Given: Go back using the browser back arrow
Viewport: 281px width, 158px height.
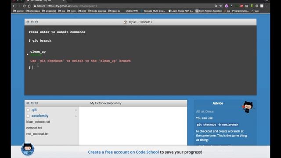Looking at the screenshot, I should point(14,6).
